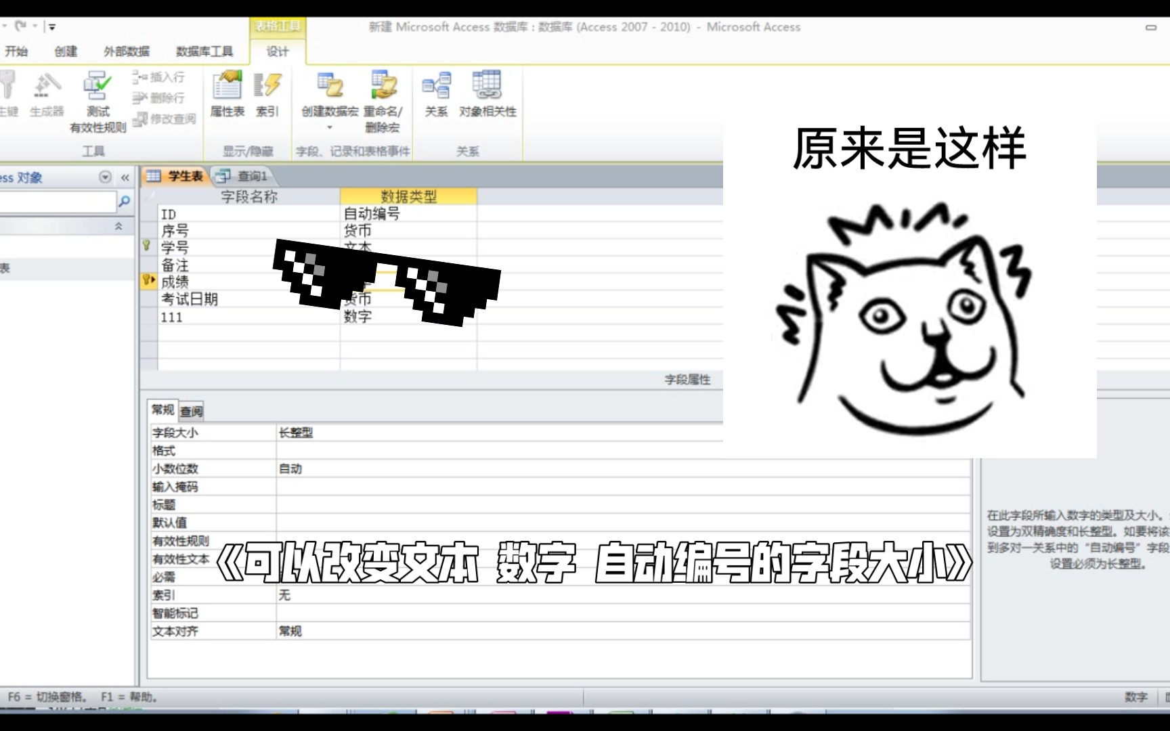Click 自动编号 data type of ID
The width and height of the screenshot is (1170, 731).
(x=408, y=214)
